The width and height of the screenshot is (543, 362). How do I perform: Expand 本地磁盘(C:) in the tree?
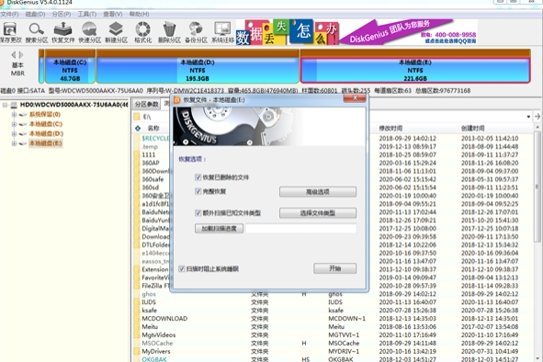pos(14,124)
